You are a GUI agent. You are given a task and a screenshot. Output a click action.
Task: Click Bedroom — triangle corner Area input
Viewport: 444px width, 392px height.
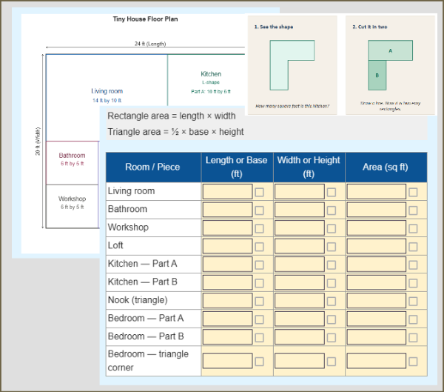[x=376, y=360]
